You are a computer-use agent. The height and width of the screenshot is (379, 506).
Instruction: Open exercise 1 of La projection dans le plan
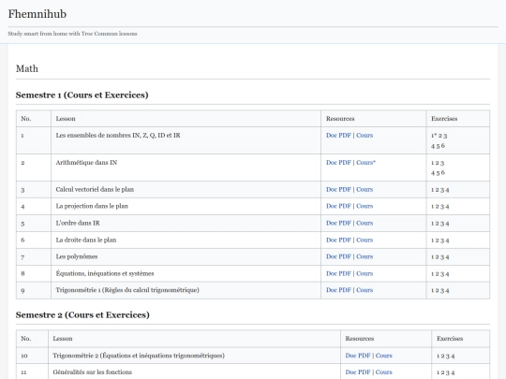point(433,207)
